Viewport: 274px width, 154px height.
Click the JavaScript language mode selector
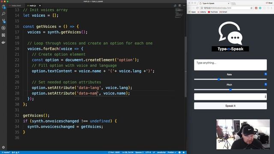(161, 152)
